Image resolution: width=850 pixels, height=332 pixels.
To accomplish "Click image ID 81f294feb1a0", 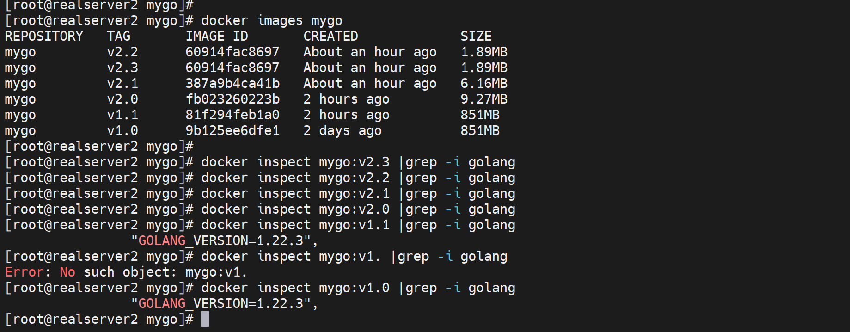I will pos(232,115).
